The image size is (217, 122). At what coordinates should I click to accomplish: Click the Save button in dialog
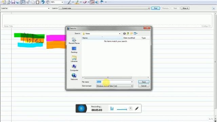tap(144, 82)
